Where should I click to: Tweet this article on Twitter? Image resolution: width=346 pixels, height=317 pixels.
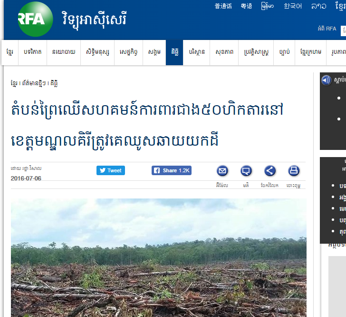[111, 170]
